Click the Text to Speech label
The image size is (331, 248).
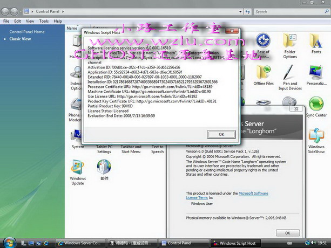(157, 149)
